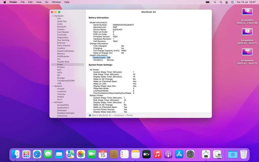Open Reminders app in the Dock

[125, 155]
